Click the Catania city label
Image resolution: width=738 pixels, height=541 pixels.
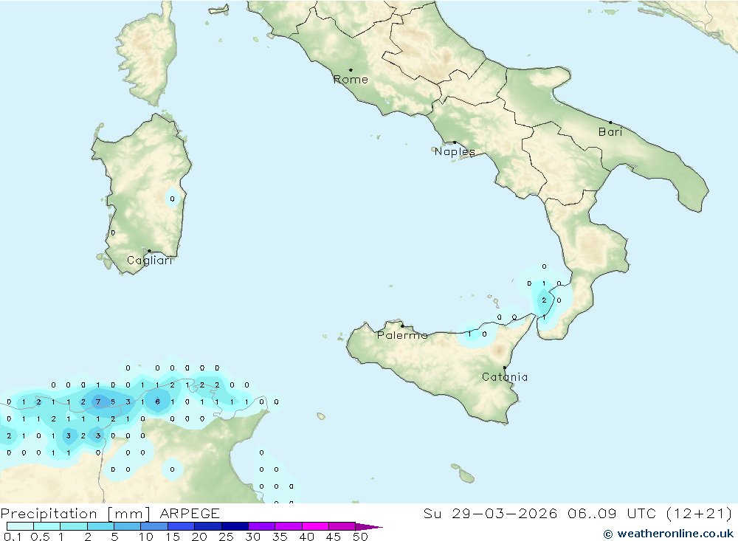(x=505, y=376)
